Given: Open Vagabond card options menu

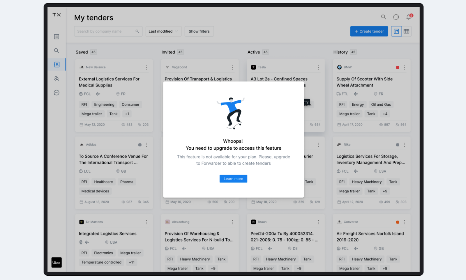Looking at the screenshot, I should pos(232,68).
